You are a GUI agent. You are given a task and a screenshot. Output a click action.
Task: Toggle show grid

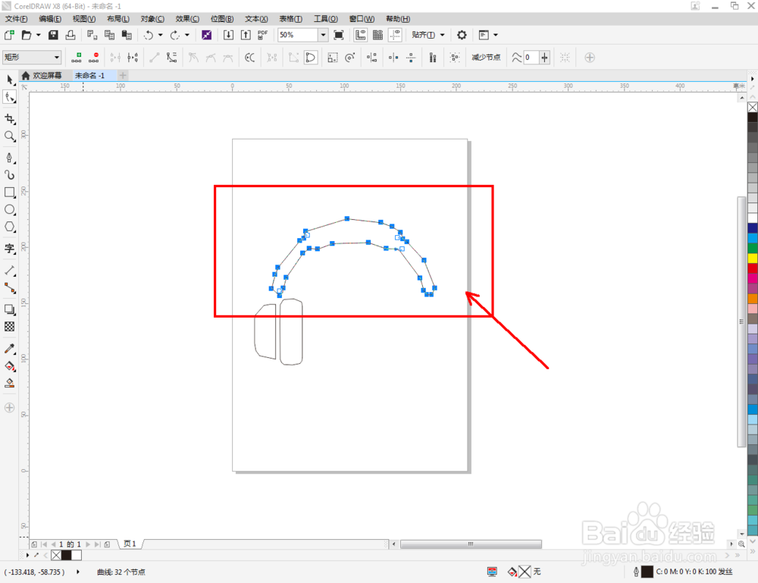378,35
